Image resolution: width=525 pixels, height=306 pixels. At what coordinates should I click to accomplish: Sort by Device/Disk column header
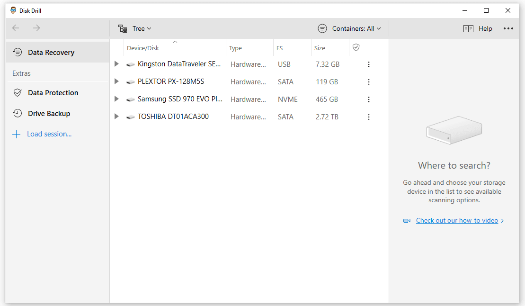pyautogui.click(x=143, y=48)
